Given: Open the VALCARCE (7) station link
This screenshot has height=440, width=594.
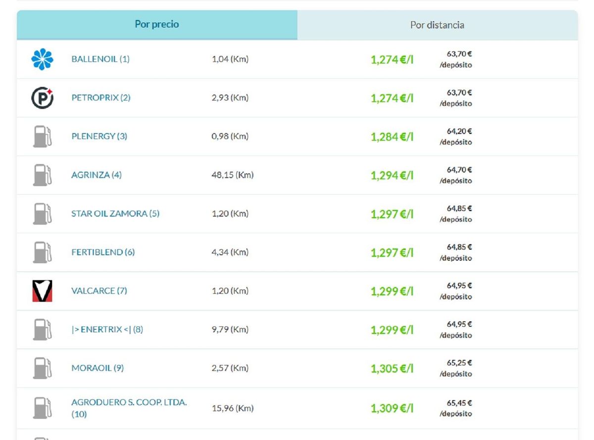Looking at the screenshot, I should click(99, 291).
